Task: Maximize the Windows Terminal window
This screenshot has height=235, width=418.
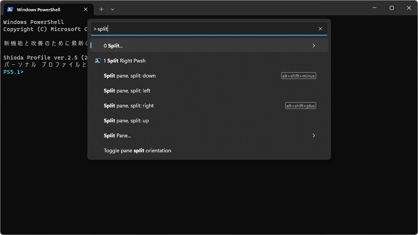Action: pos(392,8)
